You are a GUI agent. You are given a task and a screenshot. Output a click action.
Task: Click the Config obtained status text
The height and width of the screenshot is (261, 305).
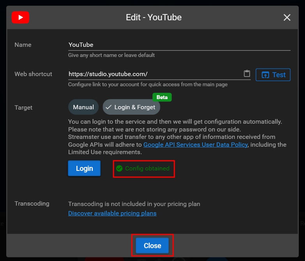point(147,169)
